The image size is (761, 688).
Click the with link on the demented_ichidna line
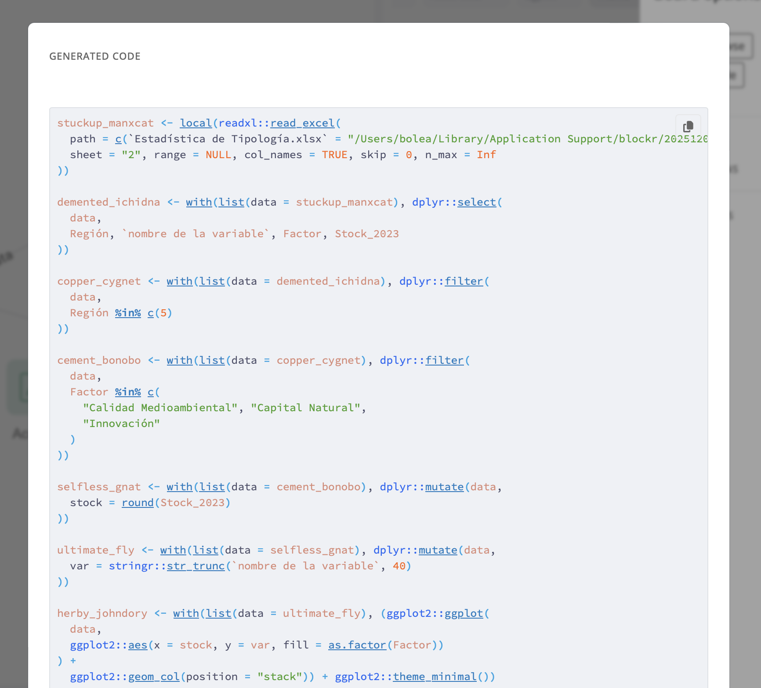(x=199, y=202)
